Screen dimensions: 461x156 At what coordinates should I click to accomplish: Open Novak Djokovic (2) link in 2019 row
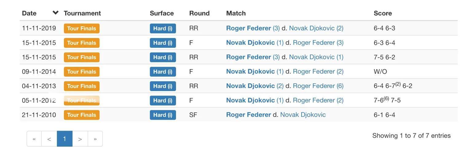point(316,28)
